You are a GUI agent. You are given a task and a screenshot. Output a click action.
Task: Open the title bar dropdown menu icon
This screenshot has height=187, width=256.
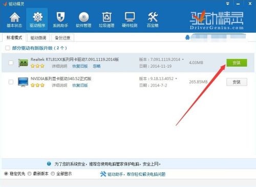228,4
